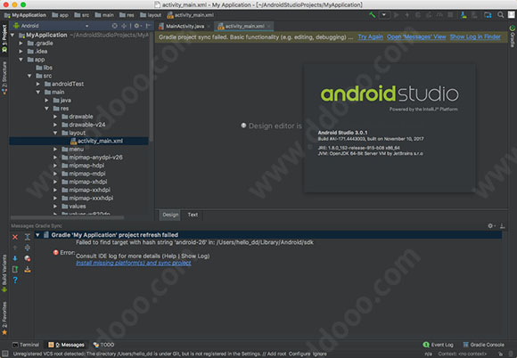
Task: Click the Search Everywhere magnifier icon
Action: (501, 15)
